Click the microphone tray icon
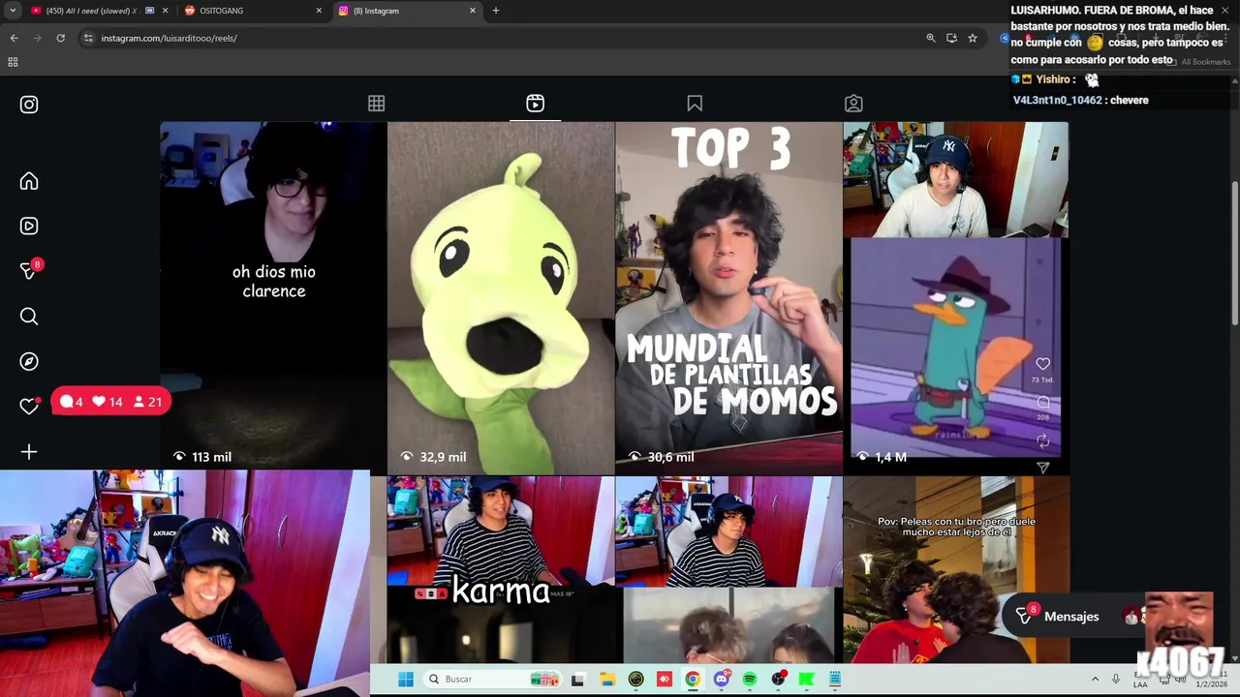 pos(1116,680)
